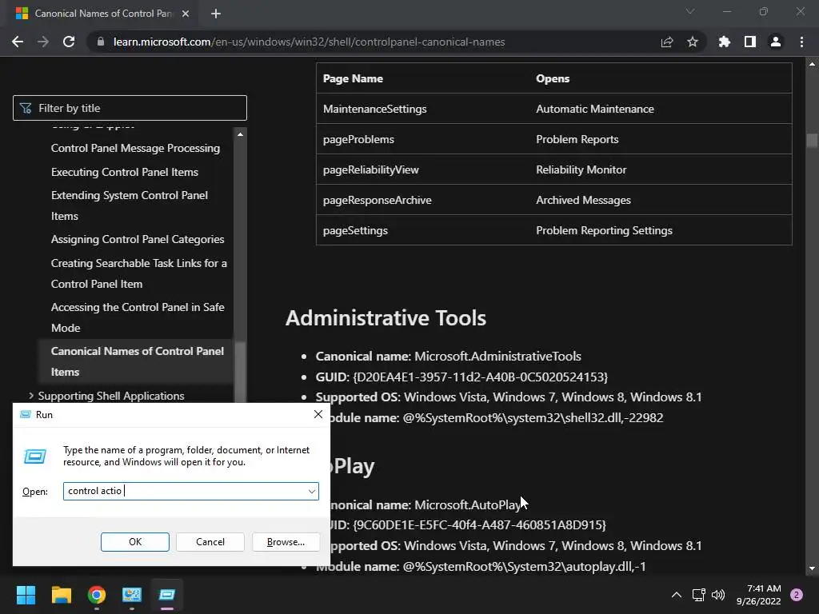
Task: Click the pageReliabilityView table cell
Action: tap(371, 169)
